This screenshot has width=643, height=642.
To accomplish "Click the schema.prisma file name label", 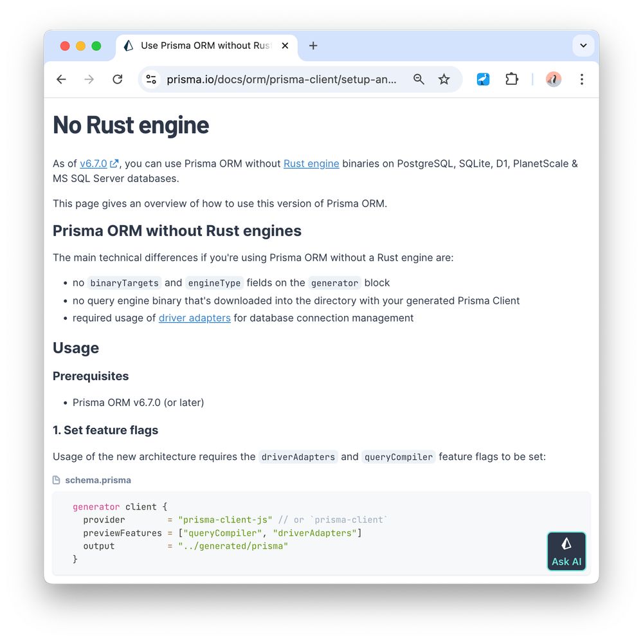I will [x=98, y=480].
